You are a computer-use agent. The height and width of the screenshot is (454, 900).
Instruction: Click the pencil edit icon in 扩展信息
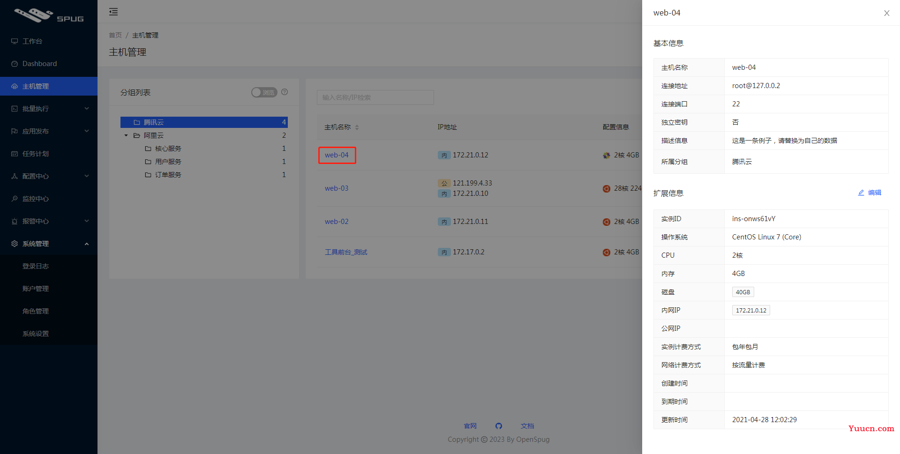pyautogui.click(x=861, y=193)
